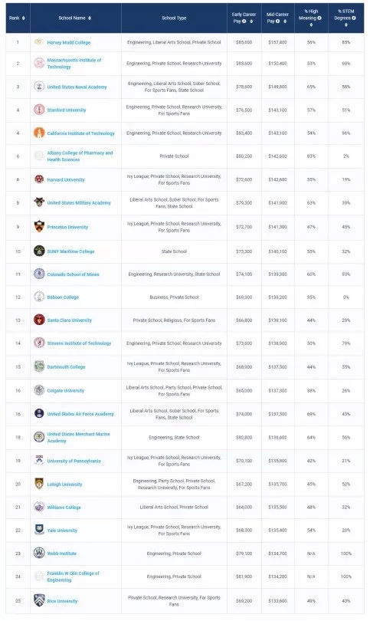The image size is (370, 621).
Task: Visit Albany College of Pharmacy page
Action: (80, 156)
